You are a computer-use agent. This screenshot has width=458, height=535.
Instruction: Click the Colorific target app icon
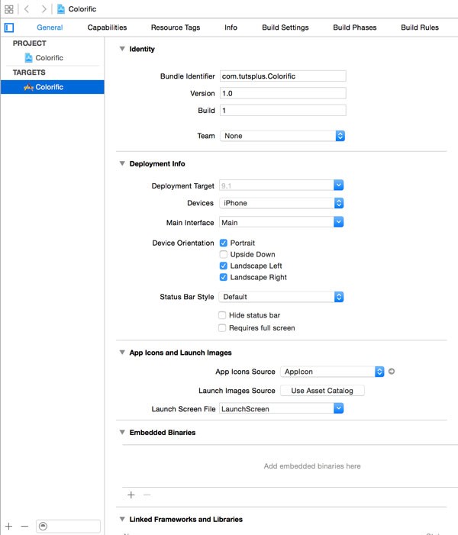(28, 87)
